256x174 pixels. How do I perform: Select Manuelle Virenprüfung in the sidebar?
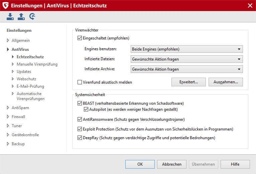[x=37, y=64]
